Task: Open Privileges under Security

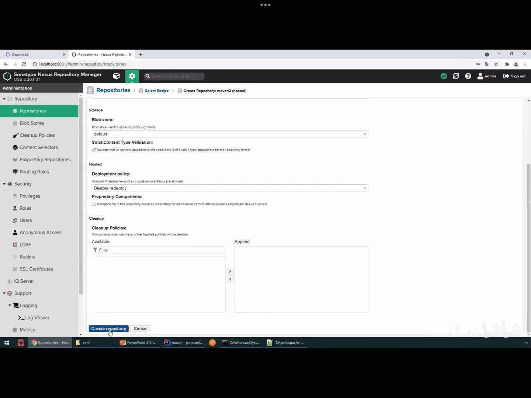Action: (x=30, y=196)
